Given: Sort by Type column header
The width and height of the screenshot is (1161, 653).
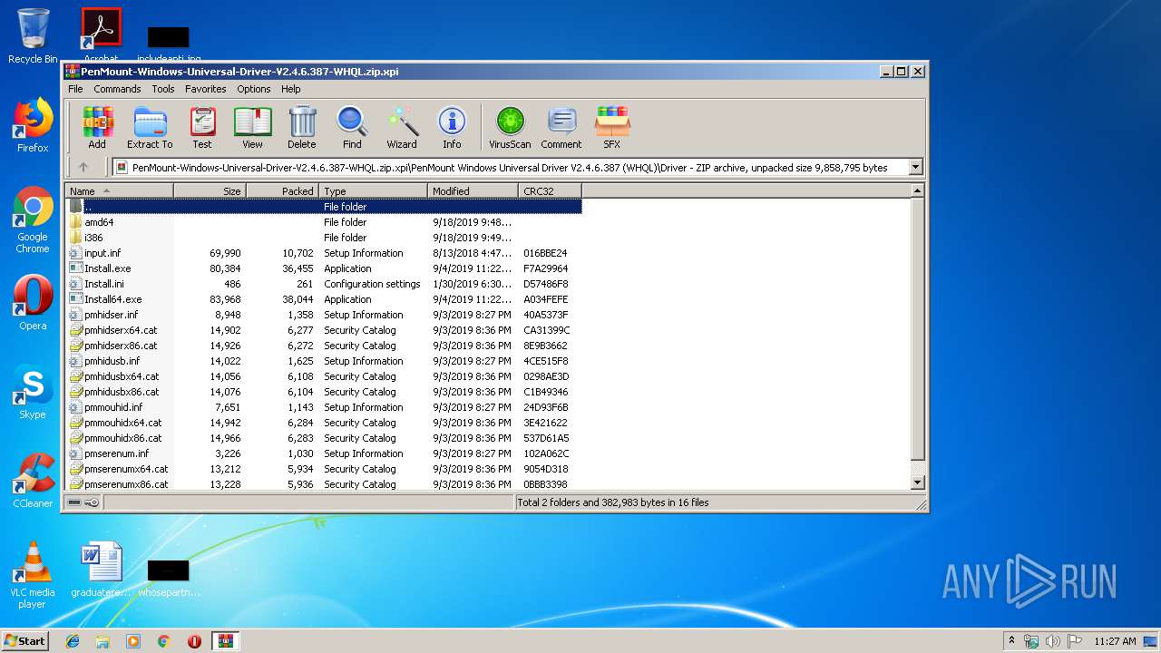Looking at the screenshot, I should tap(373, 191).
